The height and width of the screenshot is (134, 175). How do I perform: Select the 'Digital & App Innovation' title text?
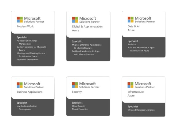(87, 27)
